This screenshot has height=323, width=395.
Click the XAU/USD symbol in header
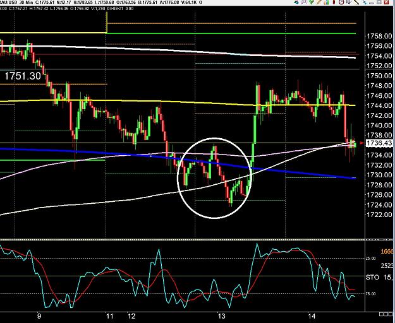point(9,3)
